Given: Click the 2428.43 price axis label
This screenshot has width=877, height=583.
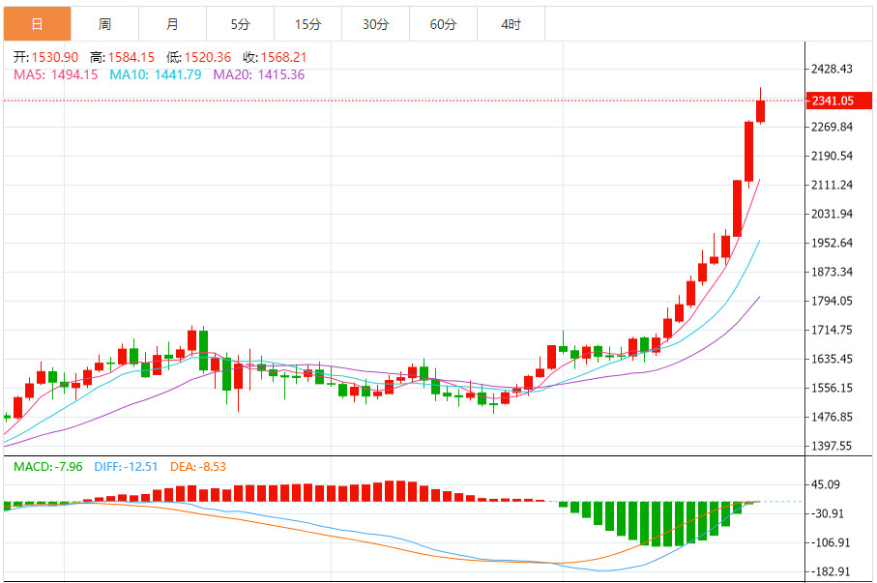Looking at the screenshot, I should click(832, 70).
